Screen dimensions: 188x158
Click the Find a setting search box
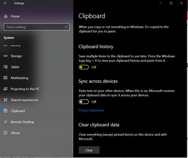tap(36, 27)
